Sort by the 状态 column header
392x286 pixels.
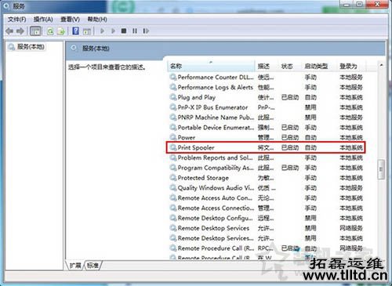point(290,66)
